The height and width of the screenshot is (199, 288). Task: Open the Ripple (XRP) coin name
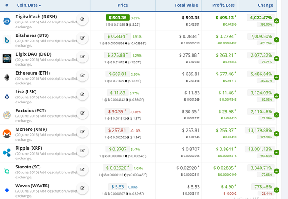click(29, 148)
